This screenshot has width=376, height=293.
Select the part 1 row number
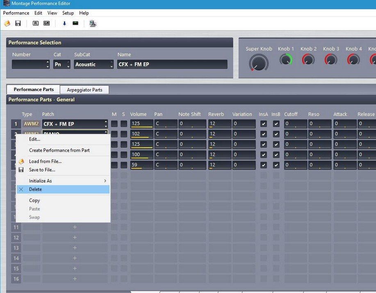(x=16, y=124)
